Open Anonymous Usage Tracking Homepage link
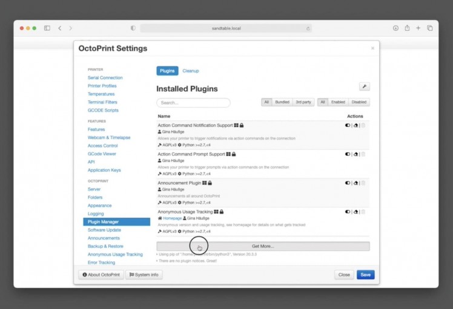Image resolution: width=453 pixels, height=309 pixels. [172, 218]
